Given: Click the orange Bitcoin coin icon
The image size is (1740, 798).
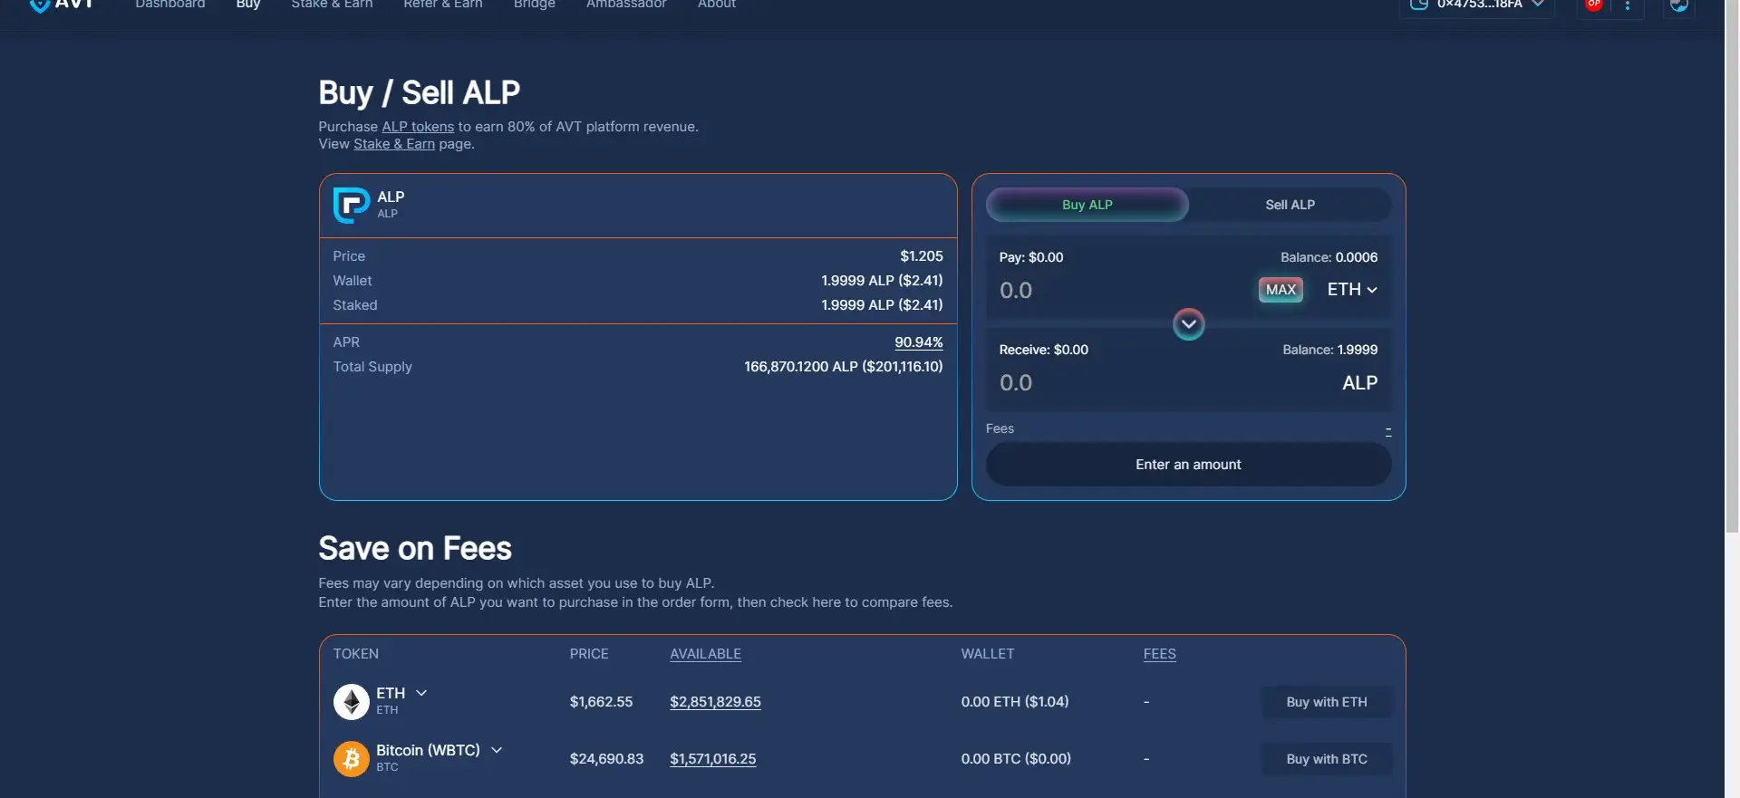Looking at the screenshot, I should 352,759.
